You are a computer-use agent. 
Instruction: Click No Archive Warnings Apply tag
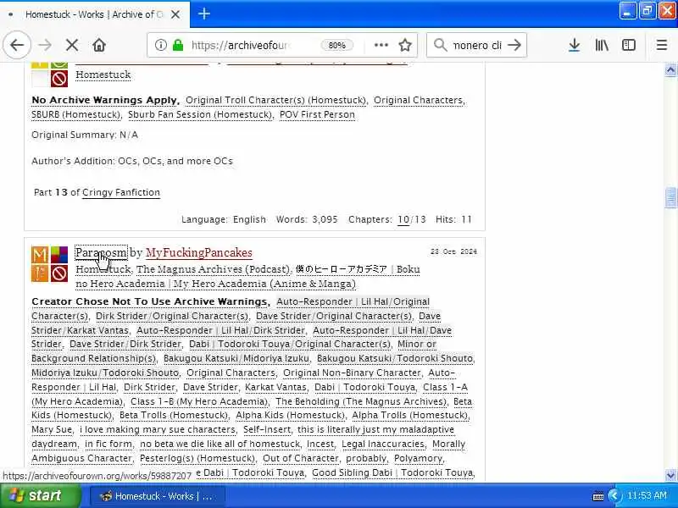(x=104, y=100)
